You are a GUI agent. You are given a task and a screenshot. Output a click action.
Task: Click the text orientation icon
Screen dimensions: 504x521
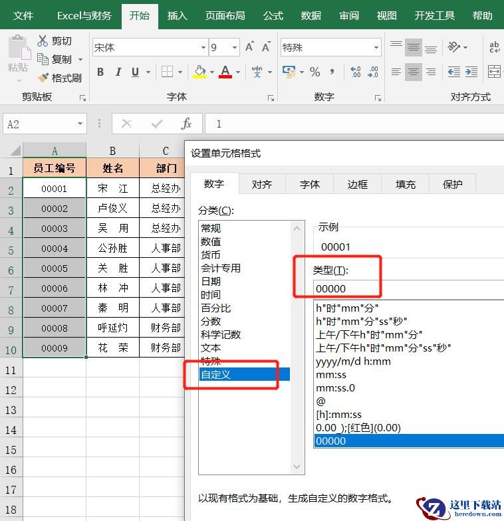[453, 47]
